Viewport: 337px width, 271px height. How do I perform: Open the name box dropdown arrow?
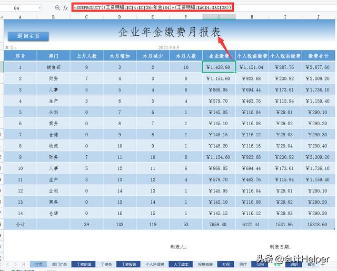tap(40, 8)
